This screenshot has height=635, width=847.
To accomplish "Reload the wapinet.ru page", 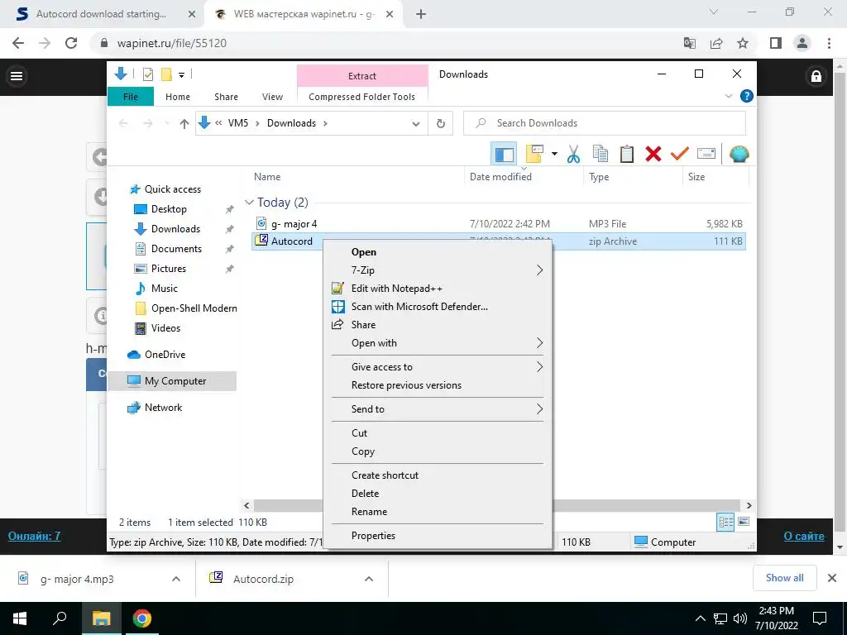I will click(x=71, y=43).
